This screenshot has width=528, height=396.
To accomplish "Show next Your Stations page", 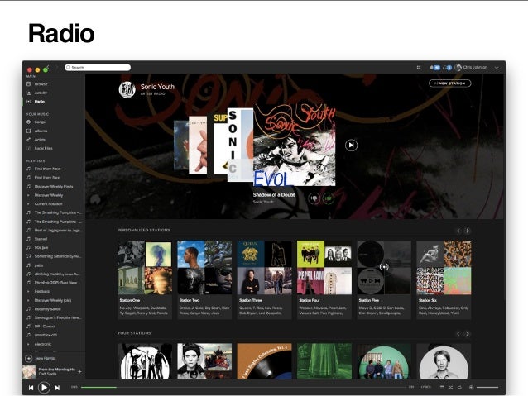I will tap(468, 334).
